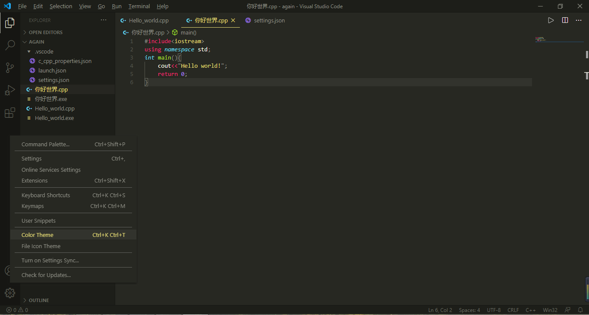Change language mode C++ in status bar
Viewport: 589px width, 315px height.
(x=531, y=310)
